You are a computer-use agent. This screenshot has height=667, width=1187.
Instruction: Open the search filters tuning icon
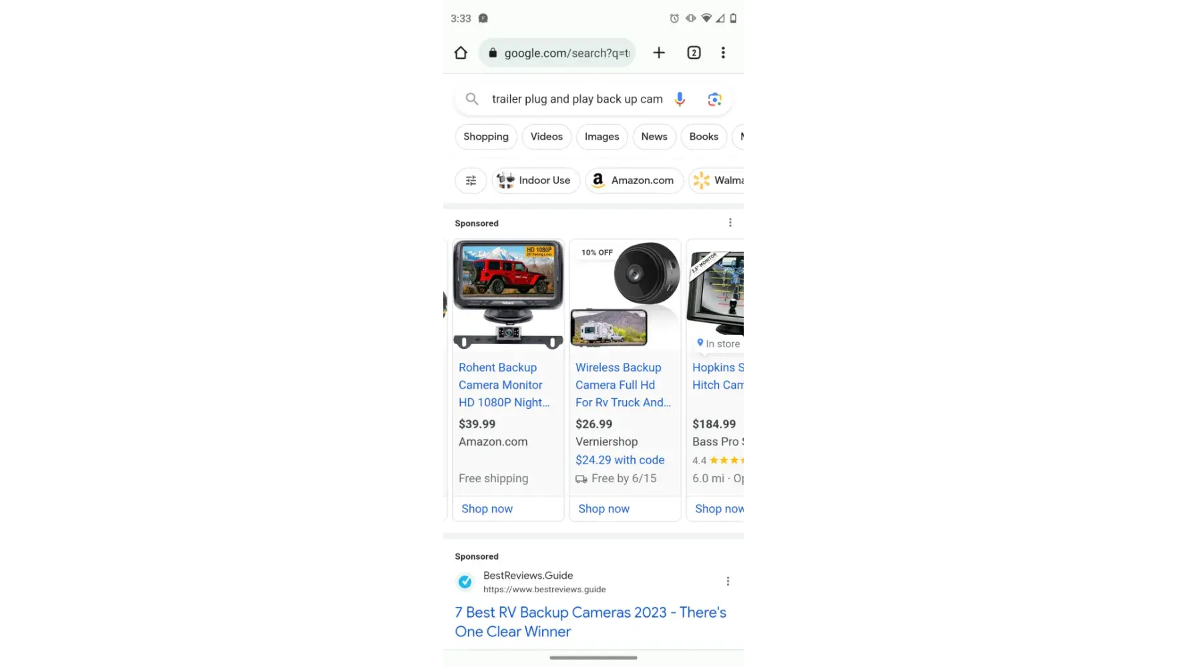[471, 181]
